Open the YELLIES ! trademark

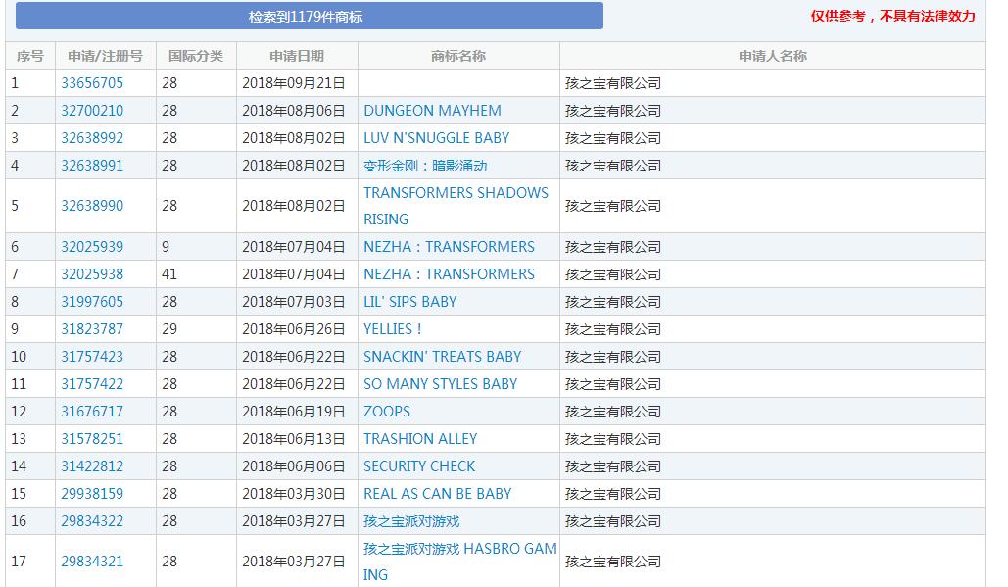[x=392, y=329]
